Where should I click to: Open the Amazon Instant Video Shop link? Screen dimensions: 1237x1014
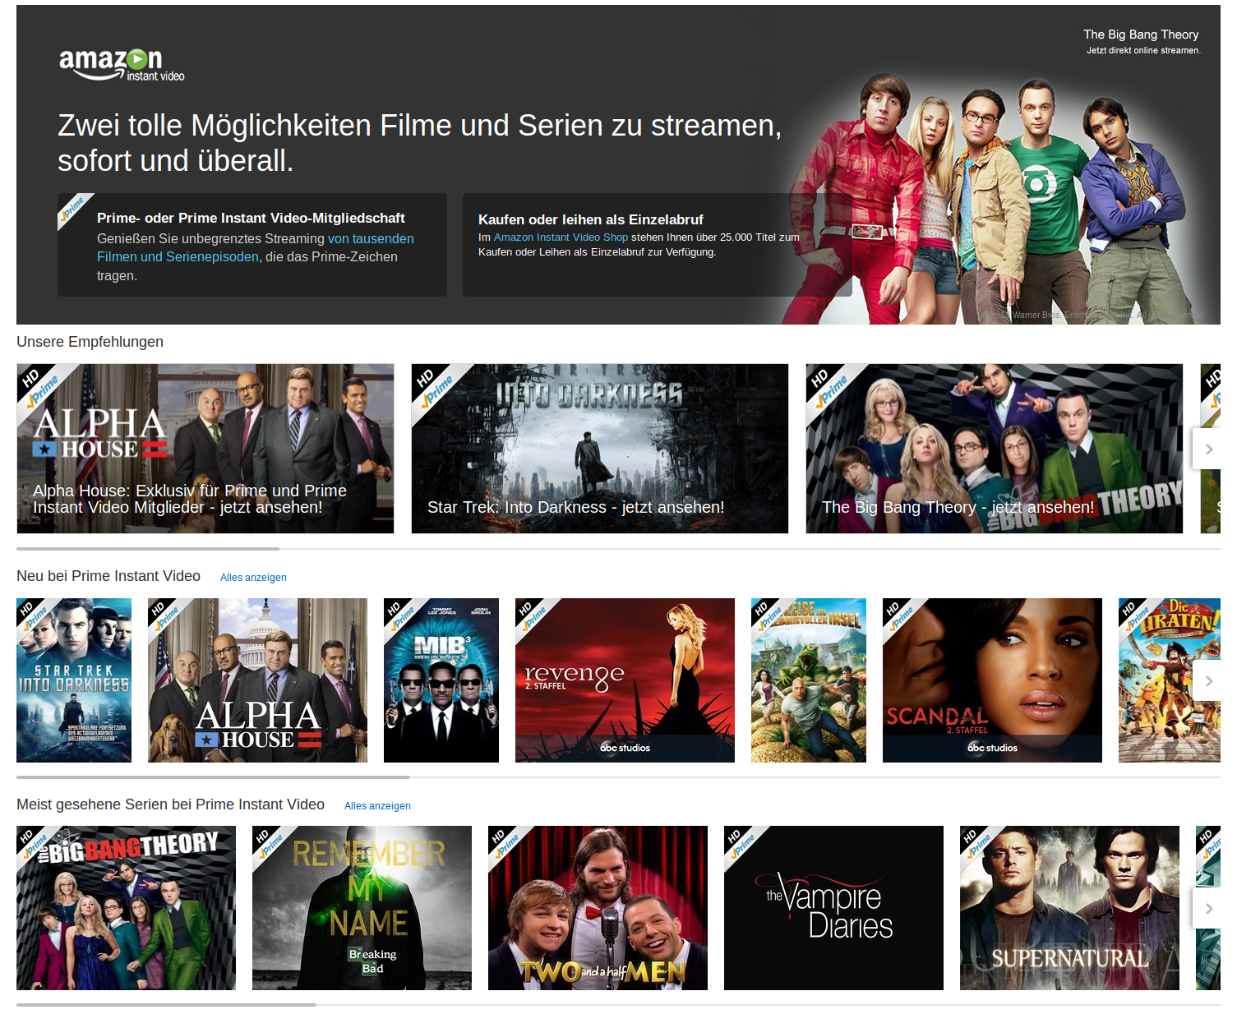[x=561, y=237]
